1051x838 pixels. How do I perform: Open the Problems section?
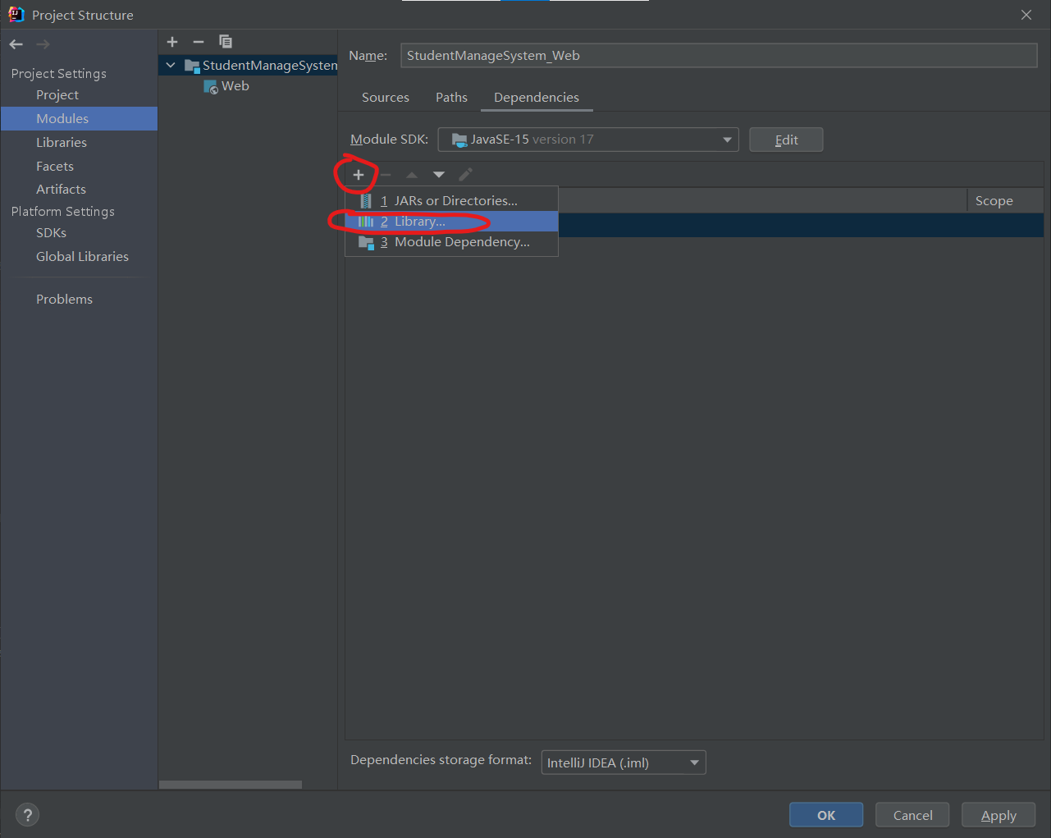pos(79,300)
